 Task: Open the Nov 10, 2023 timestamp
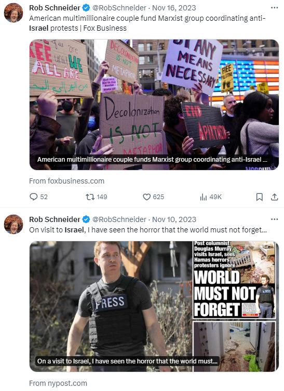[x=174, y=219]
